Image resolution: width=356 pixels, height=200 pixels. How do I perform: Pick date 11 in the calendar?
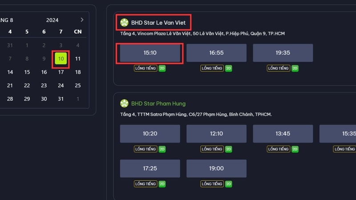pos(78,59)
